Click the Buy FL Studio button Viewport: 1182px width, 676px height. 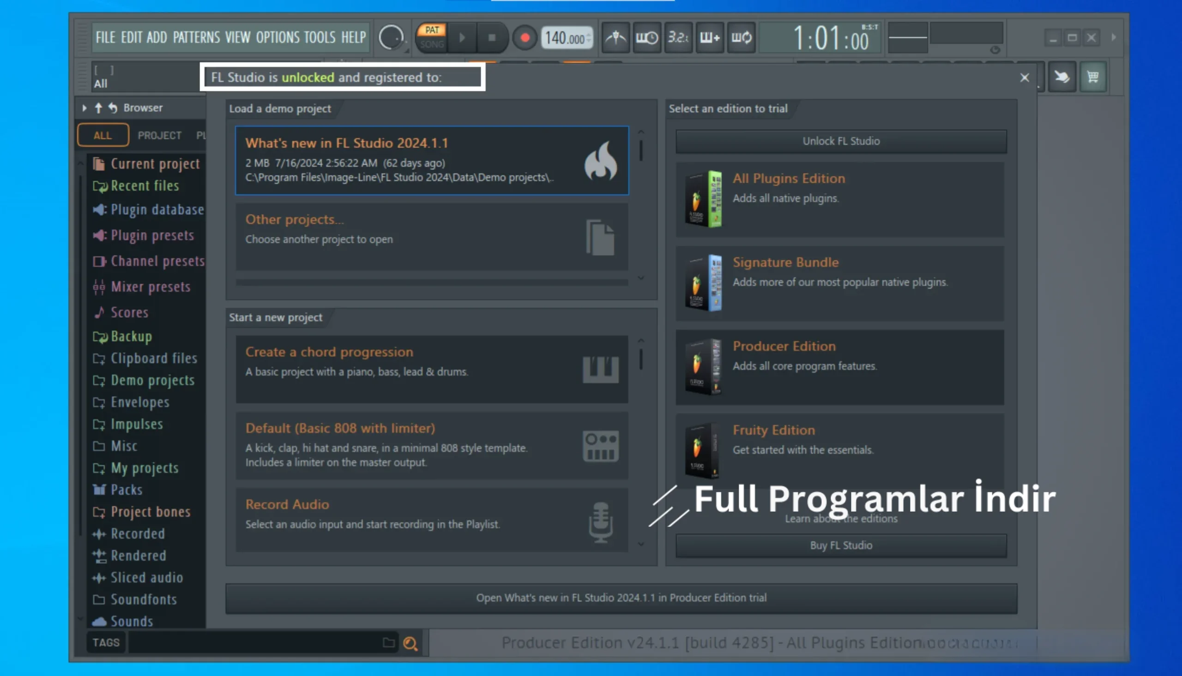tap(841, 545)
